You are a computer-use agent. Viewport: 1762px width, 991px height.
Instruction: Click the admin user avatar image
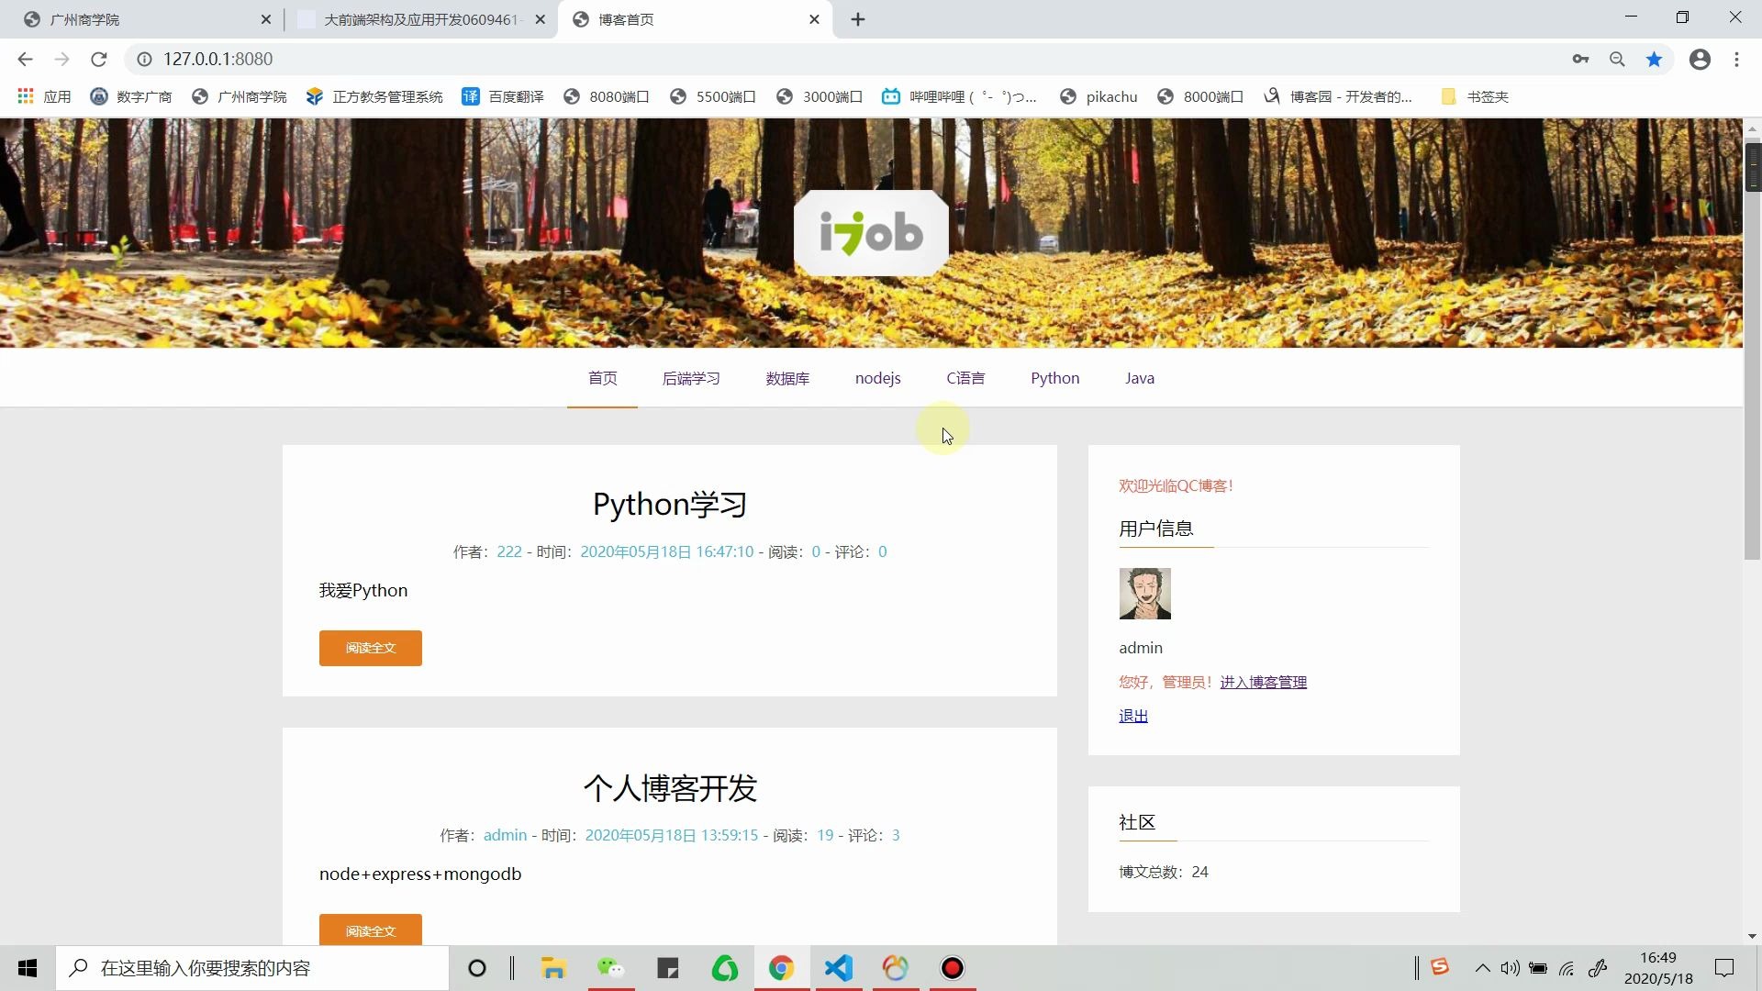coord(1144,594)
